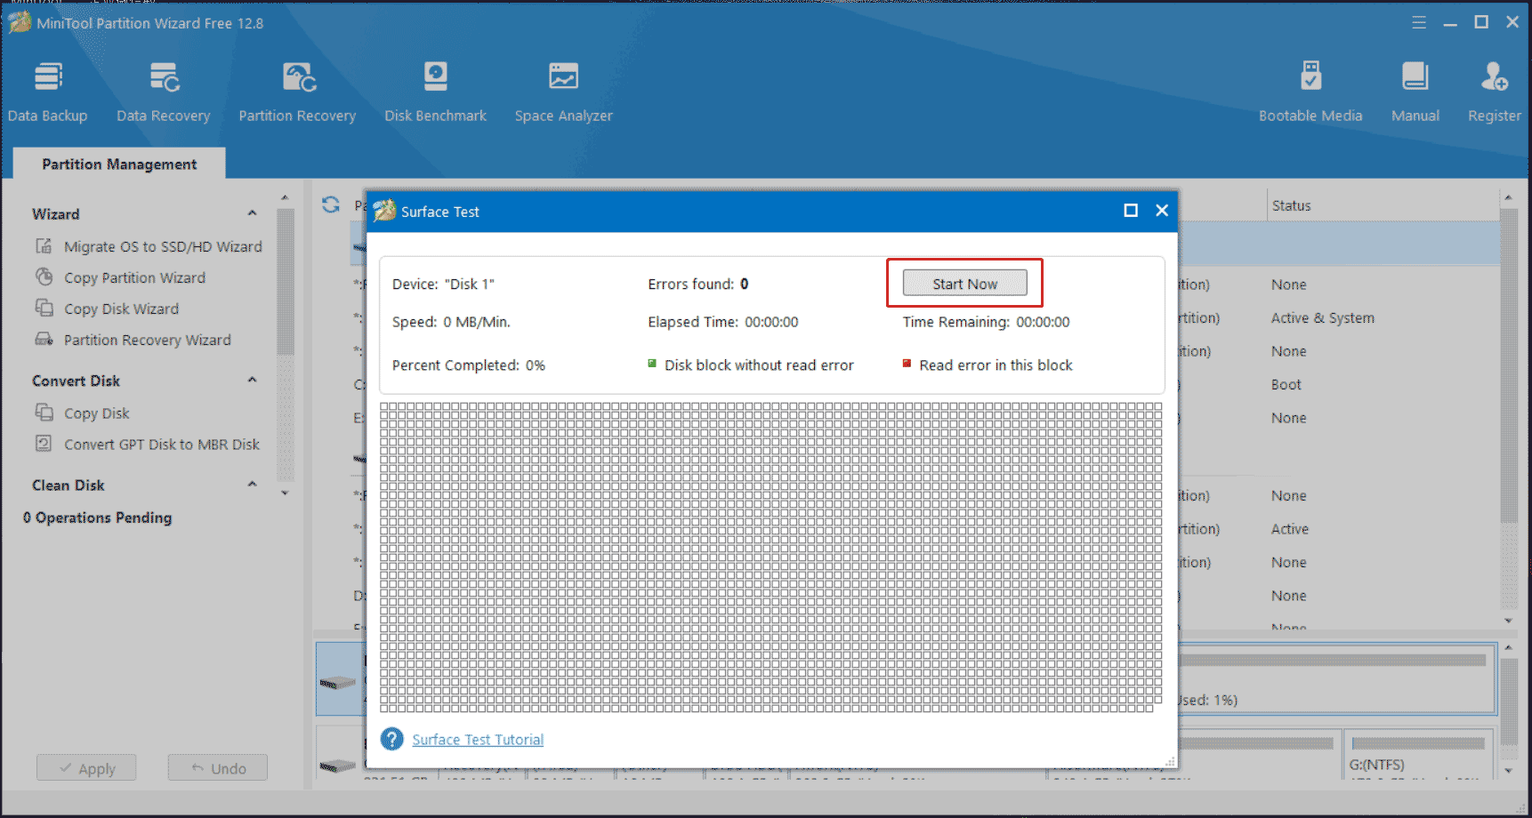Select Migrate OS to SSD/HD Wizard
Viewport: 1532px width, 818px height.
163,246
